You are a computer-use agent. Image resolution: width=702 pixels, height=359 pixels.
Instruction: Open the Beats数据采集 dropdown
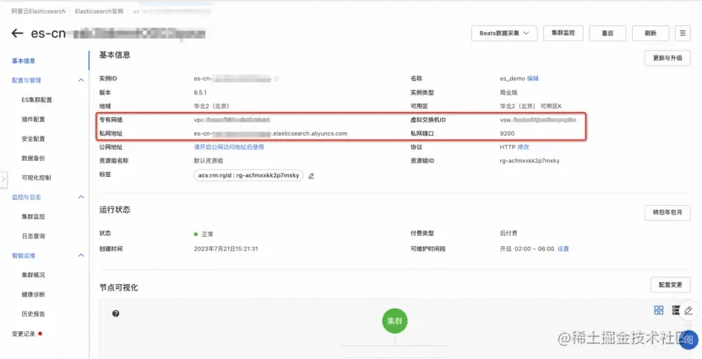pyautogui.click(x=504, y=33)
